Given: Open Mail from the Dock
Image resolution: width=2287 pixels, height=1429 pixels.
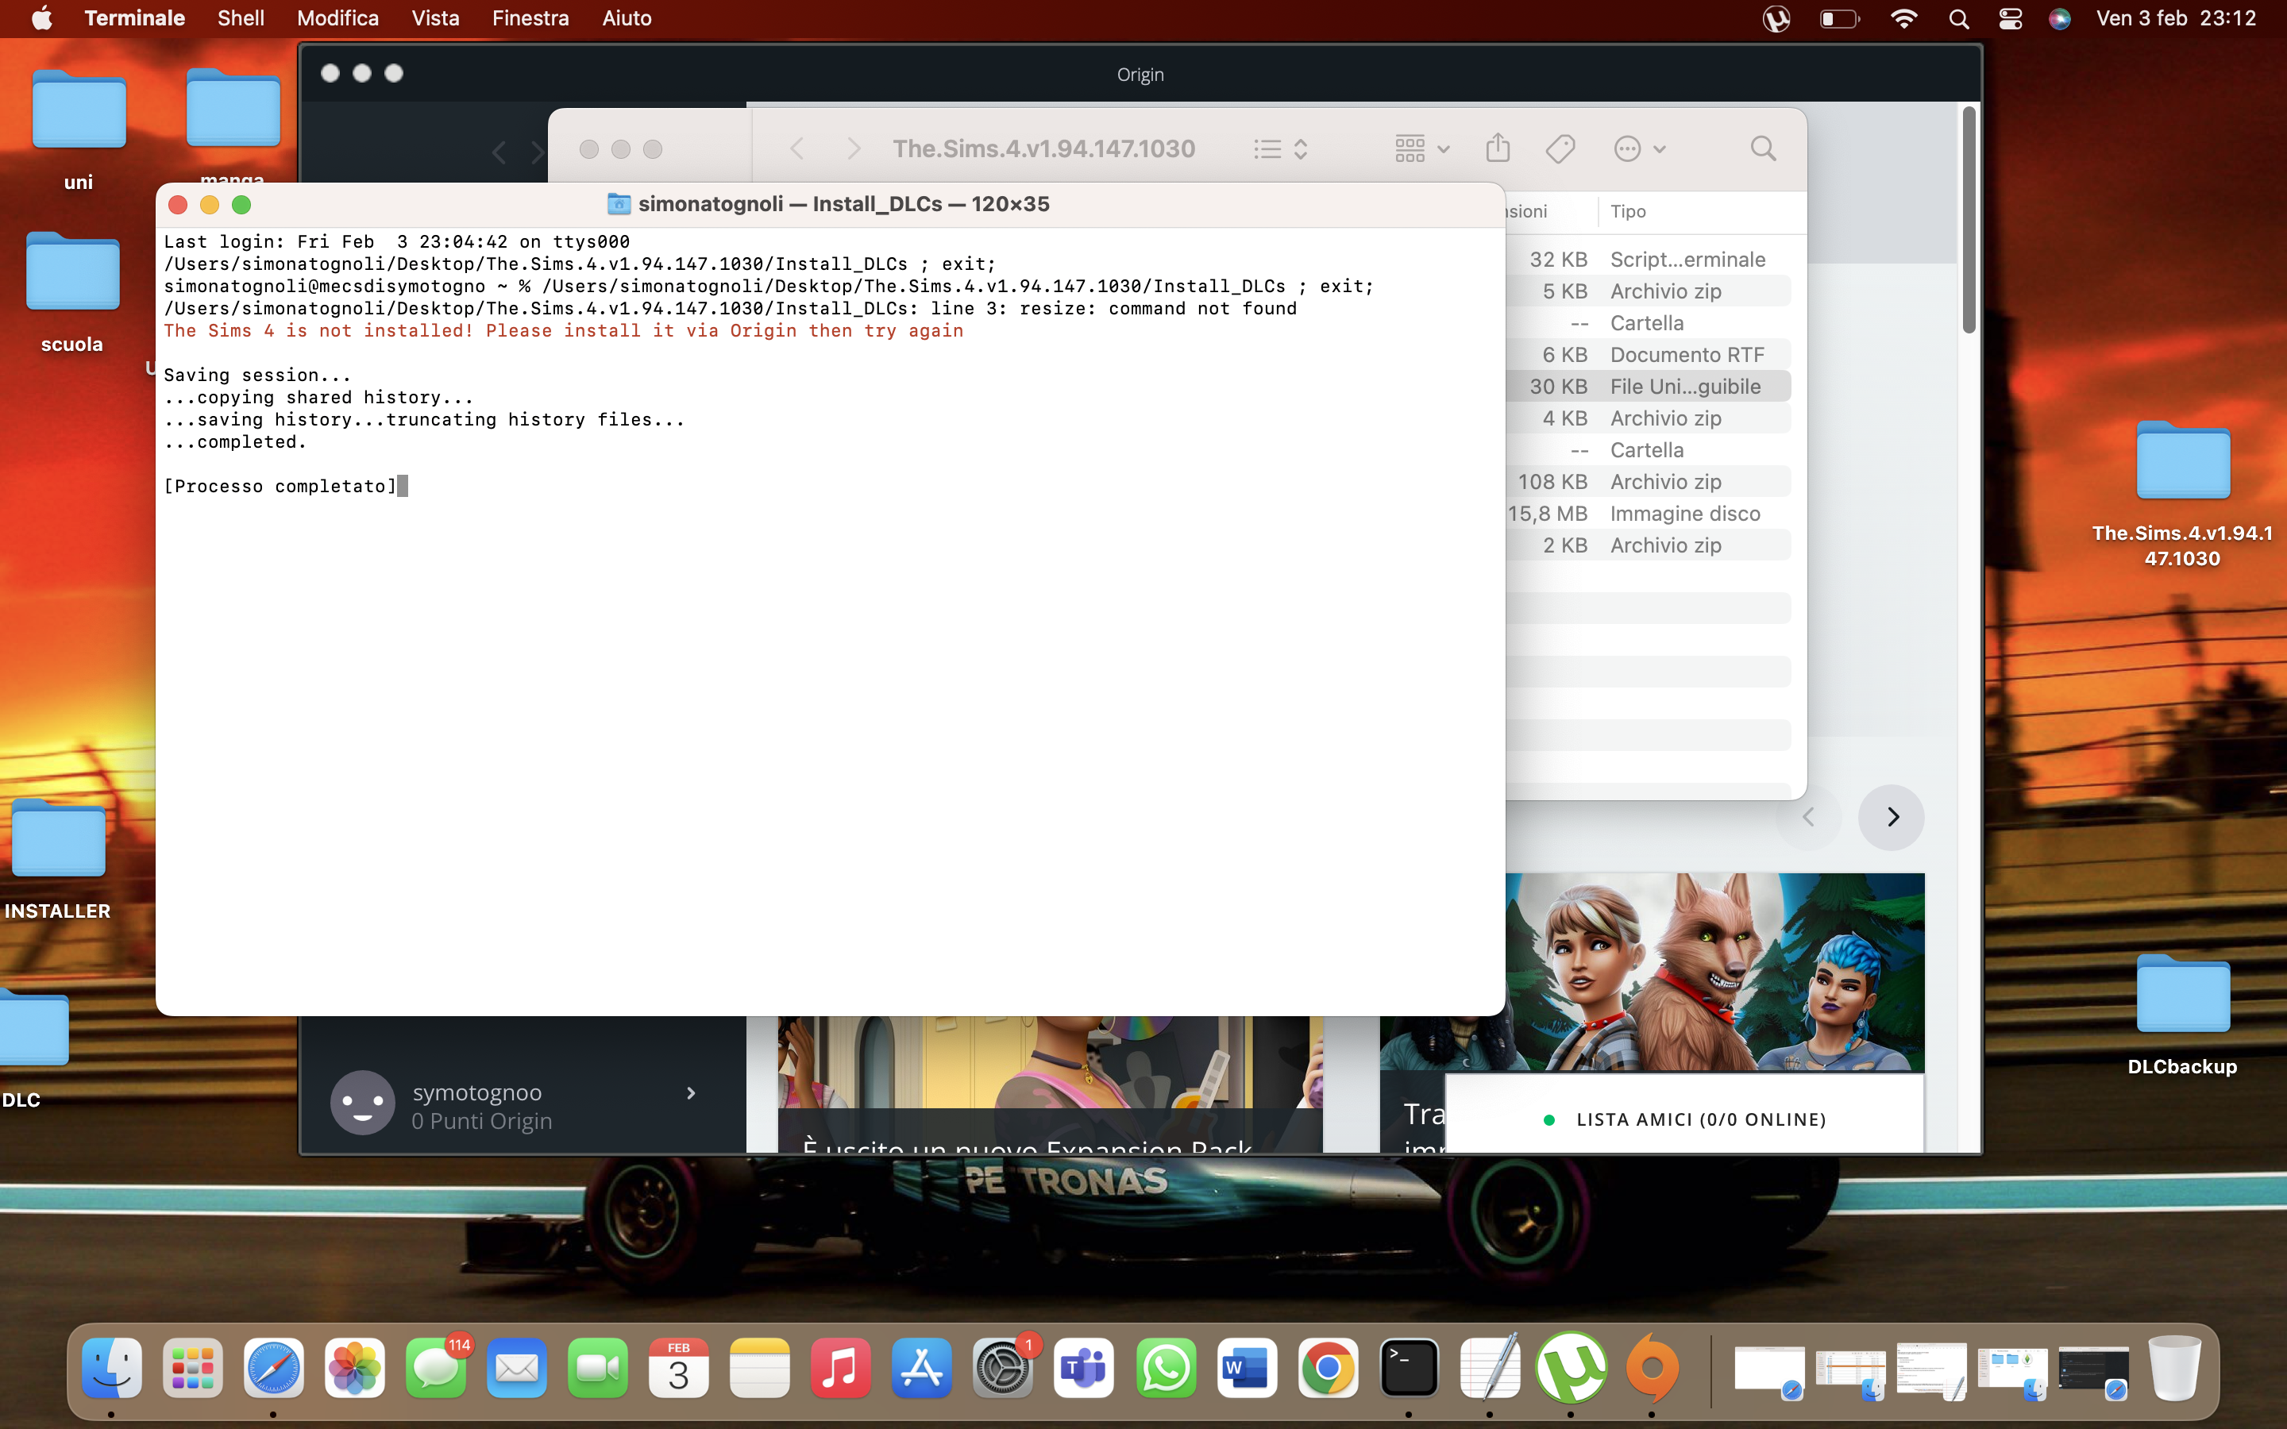Looking at the screenshot, I should pos(517,1368).
